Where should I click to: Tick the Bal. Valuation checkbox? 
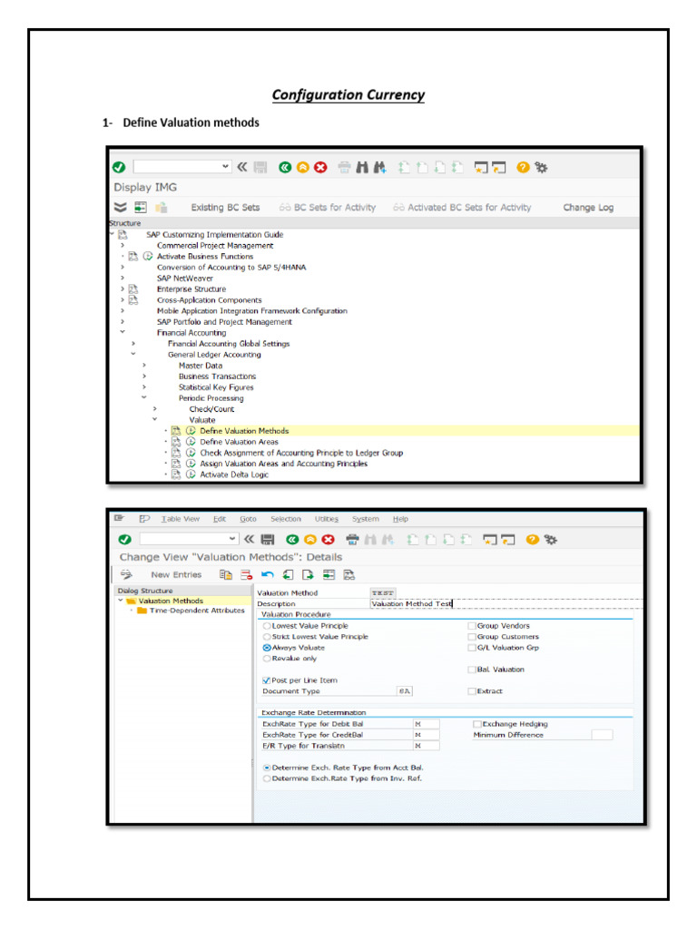[x=472, y=670]
